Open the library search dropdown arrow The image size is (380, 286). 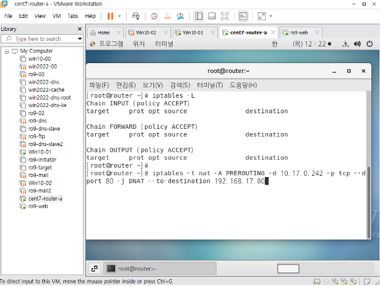pyautogui.click(x=80, y=39)
